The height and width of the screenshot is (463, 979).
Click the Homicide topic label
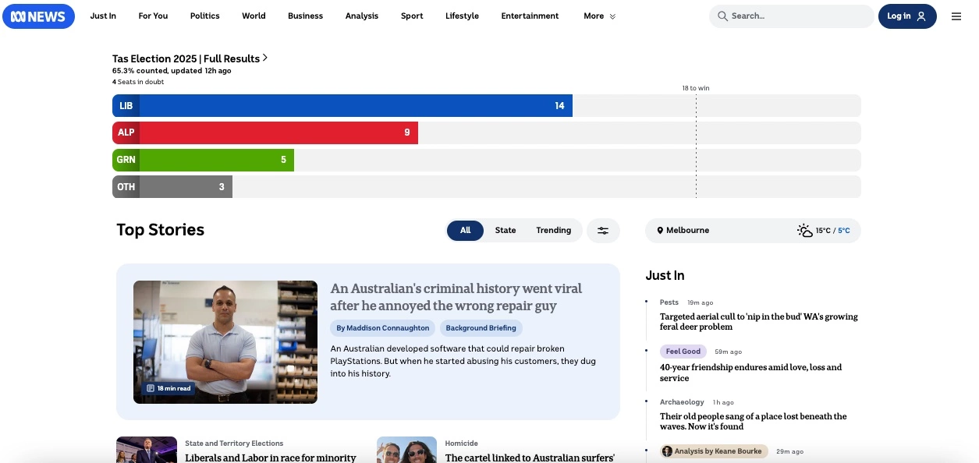[x=462, y=444]
